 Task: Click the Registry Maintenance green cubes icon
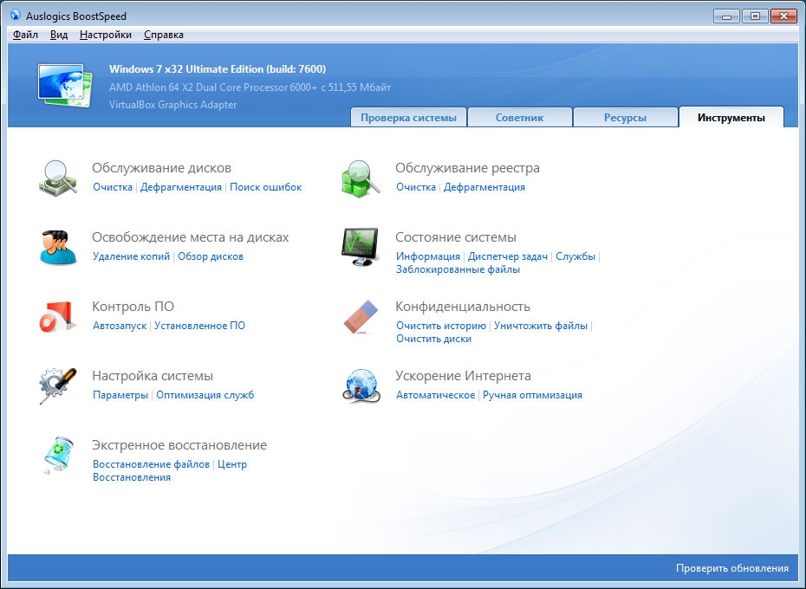click(x=361, y=178)
